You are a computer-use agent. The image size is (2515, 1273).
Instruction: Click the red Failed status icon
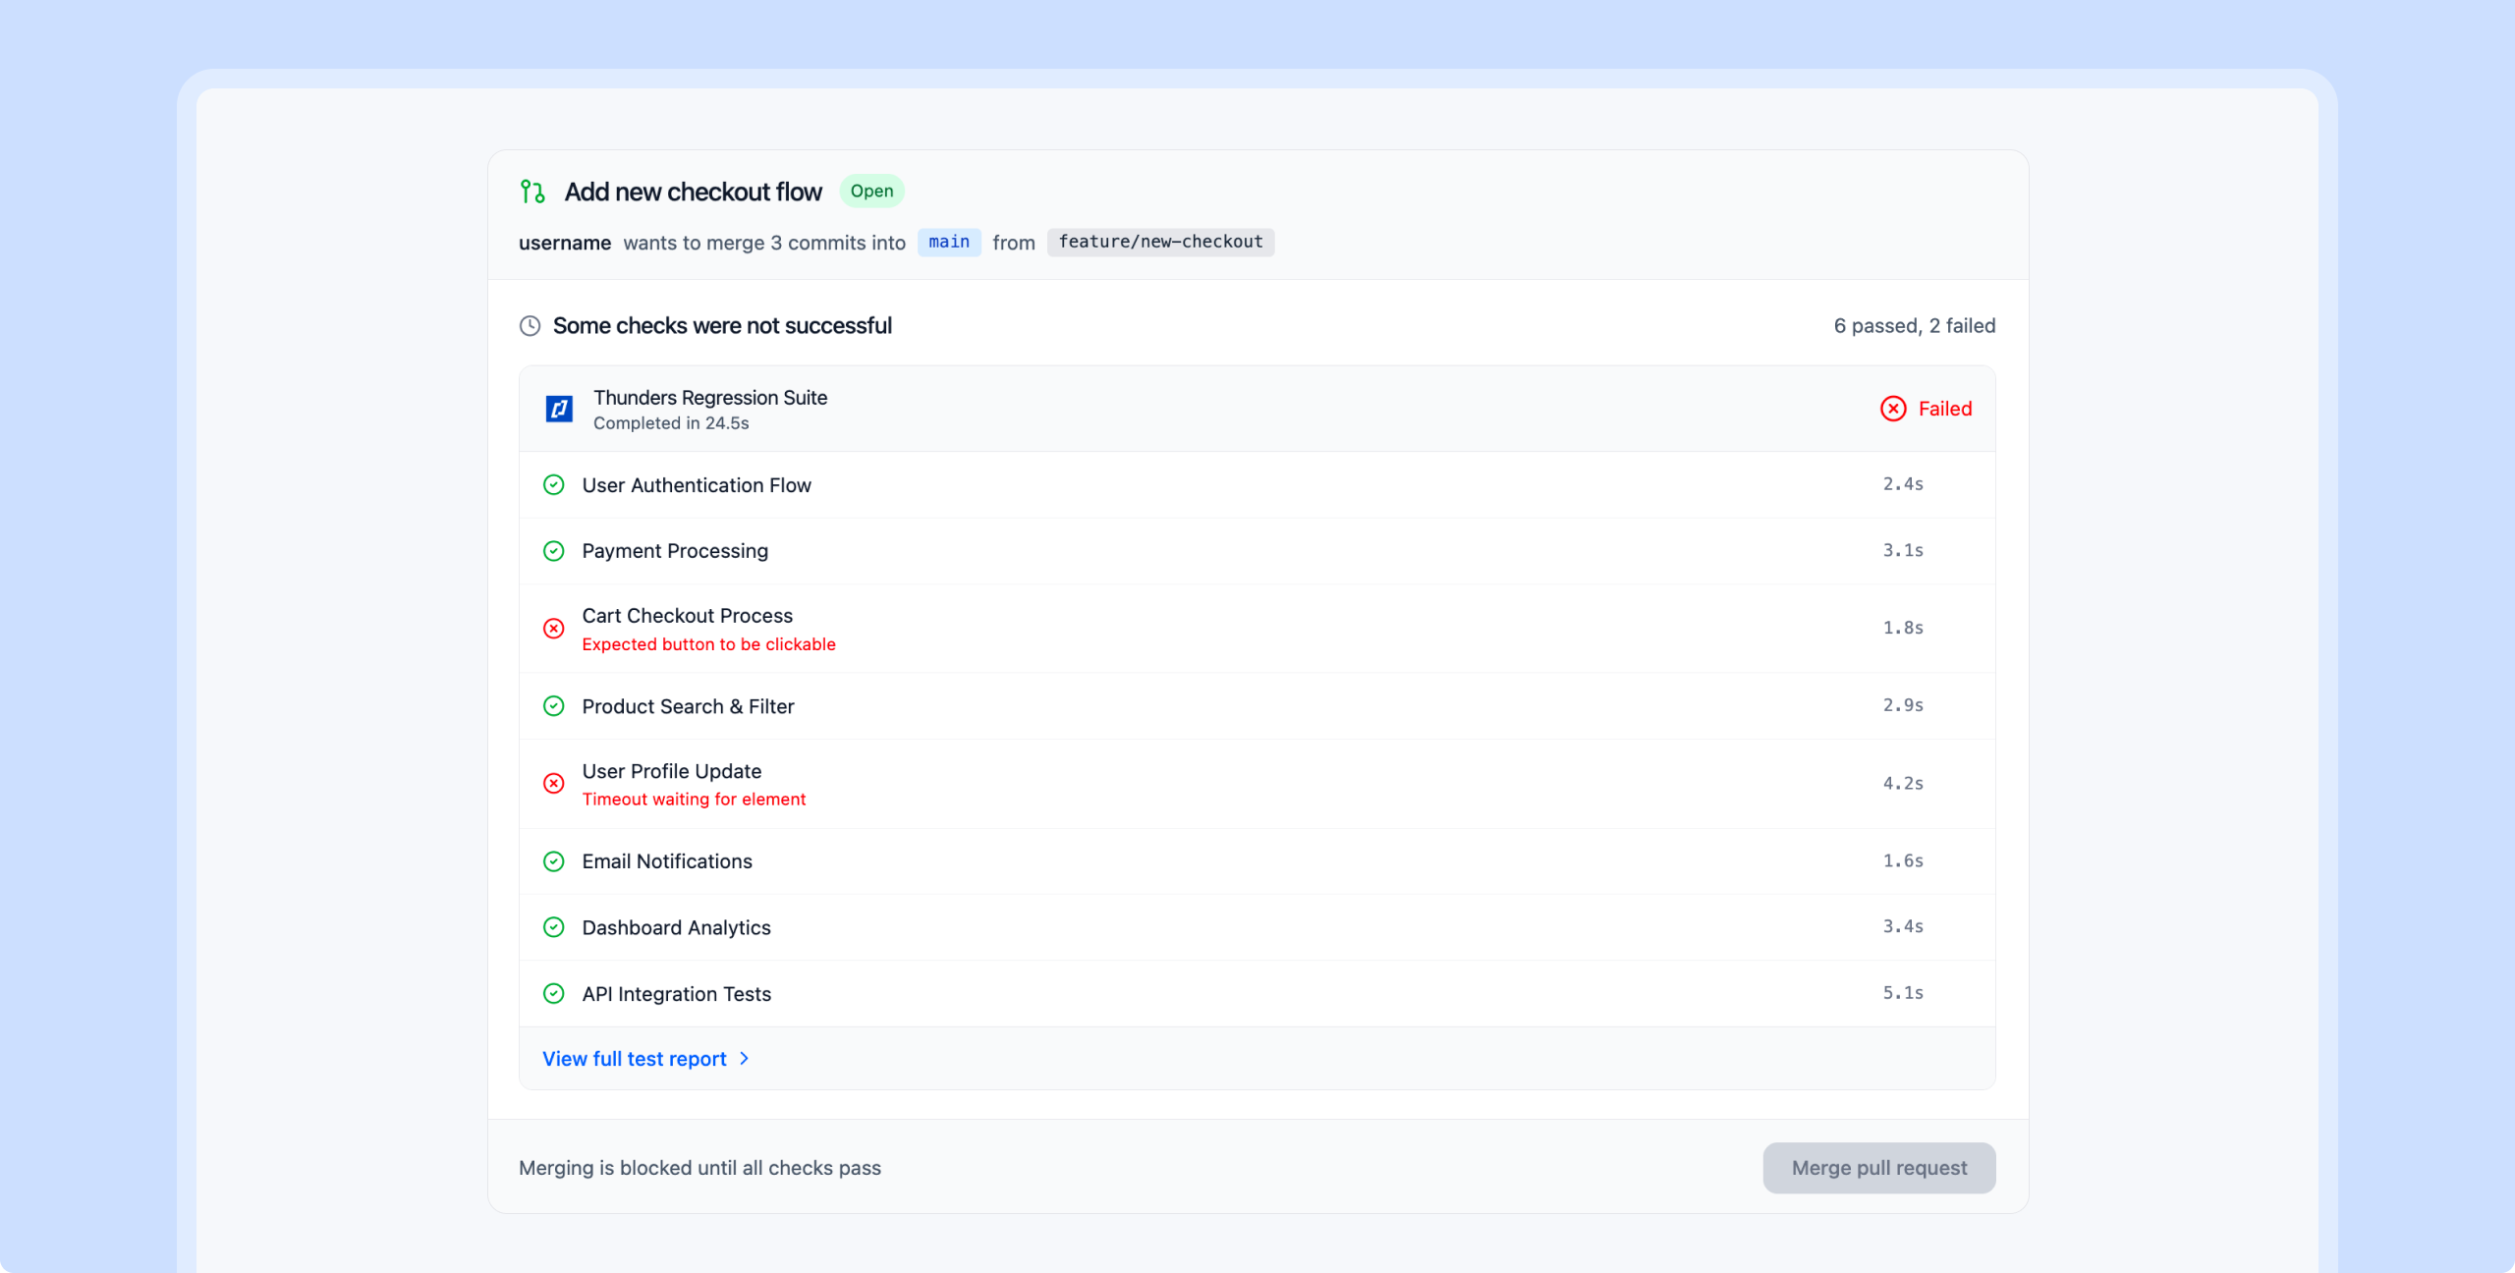pos(1893,409)
